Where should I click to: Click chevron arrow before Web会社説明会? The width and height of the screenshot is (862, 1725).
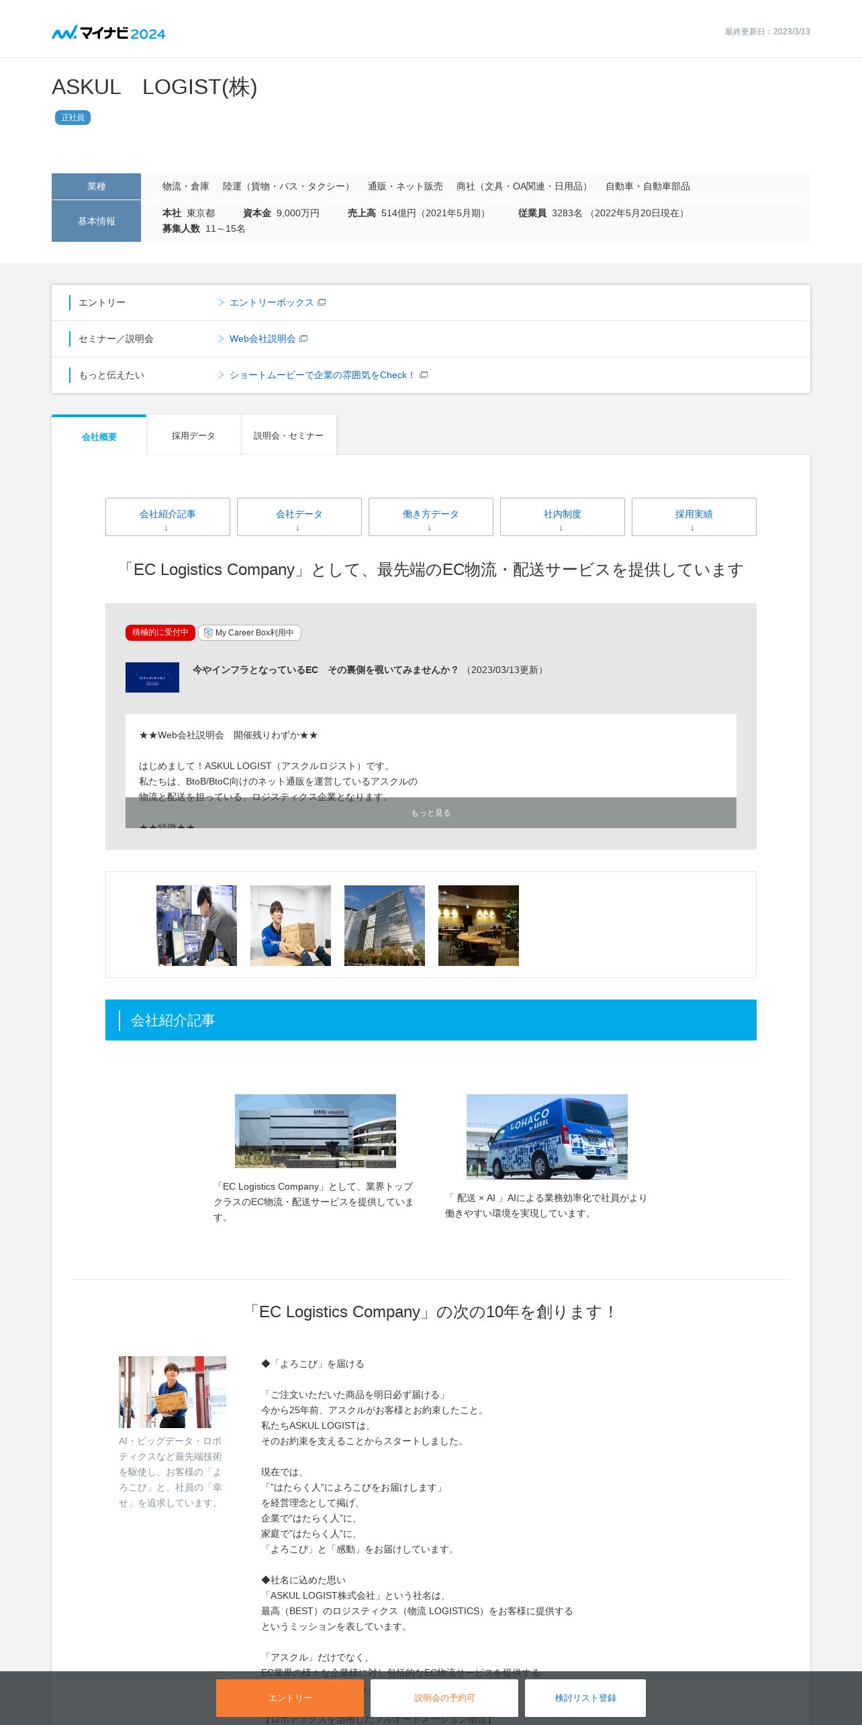(x=221, y=339)
